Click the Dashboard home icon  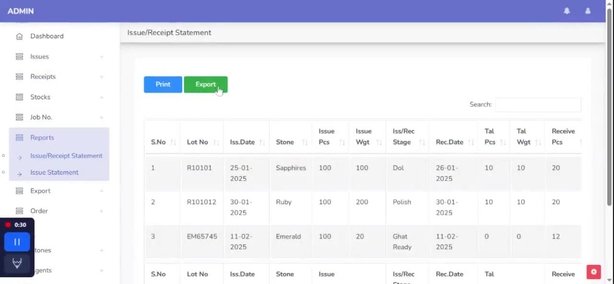point(19,36)
